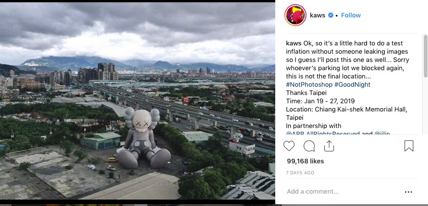Open the #NotPhotoshop hashtag

click(x=309, y=84)
